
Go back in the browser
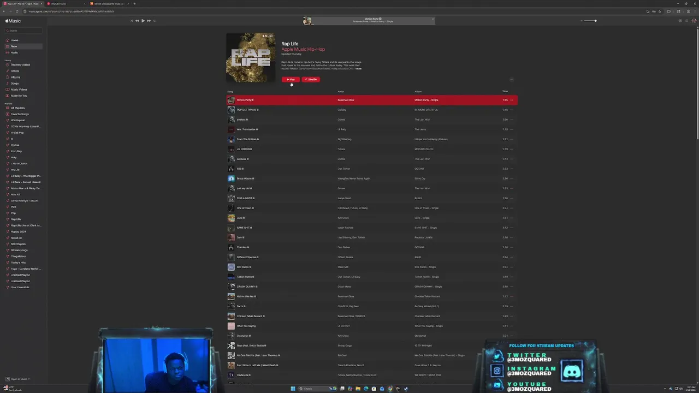[4, 11]
